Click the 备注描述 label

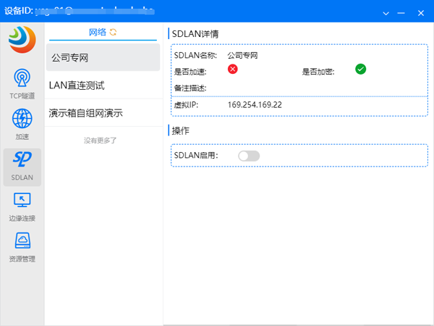pos(190,88)
